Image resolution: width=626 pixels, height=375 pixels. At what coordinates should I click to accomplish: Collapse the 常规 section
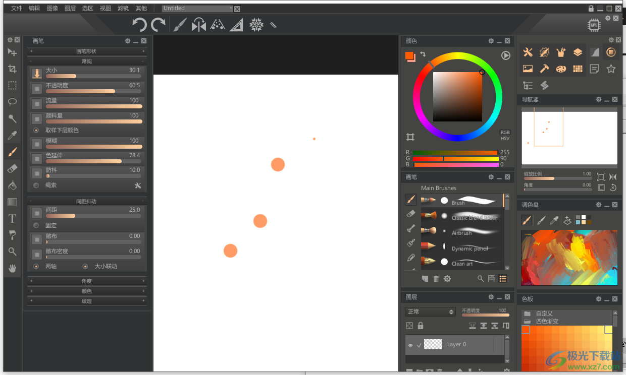[87, 61]
